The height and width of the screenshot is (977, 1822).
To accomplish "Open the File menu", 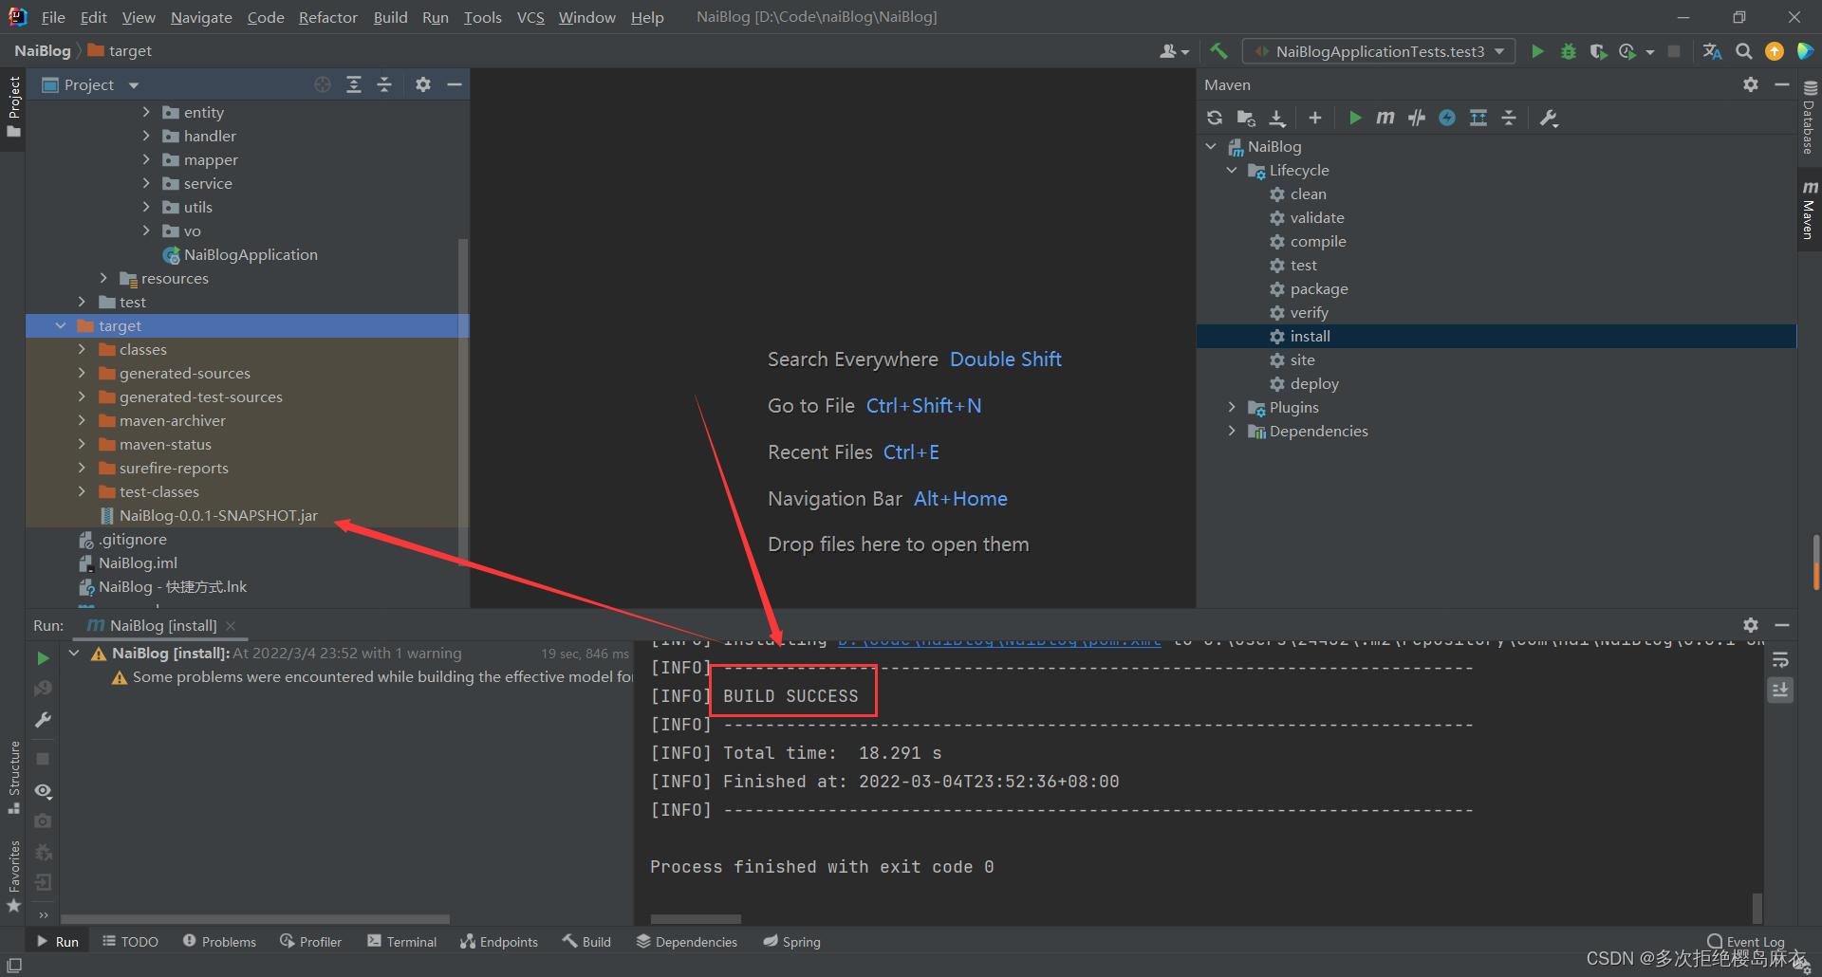I will point(53,17).
